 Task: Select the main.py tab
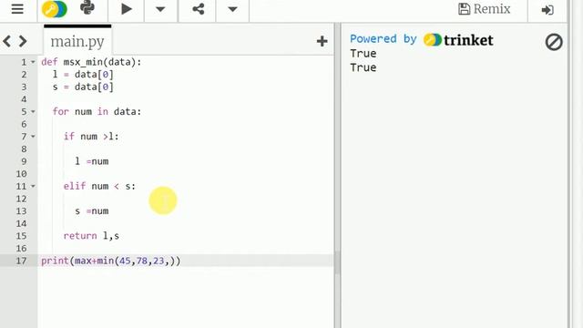[x=77, y=41]
